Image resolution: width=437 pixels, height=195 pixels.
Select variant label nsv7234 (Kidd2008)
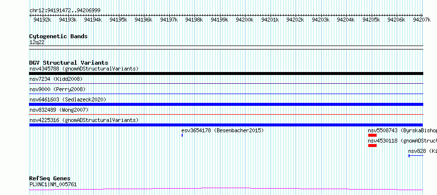(x=56, y=79)
